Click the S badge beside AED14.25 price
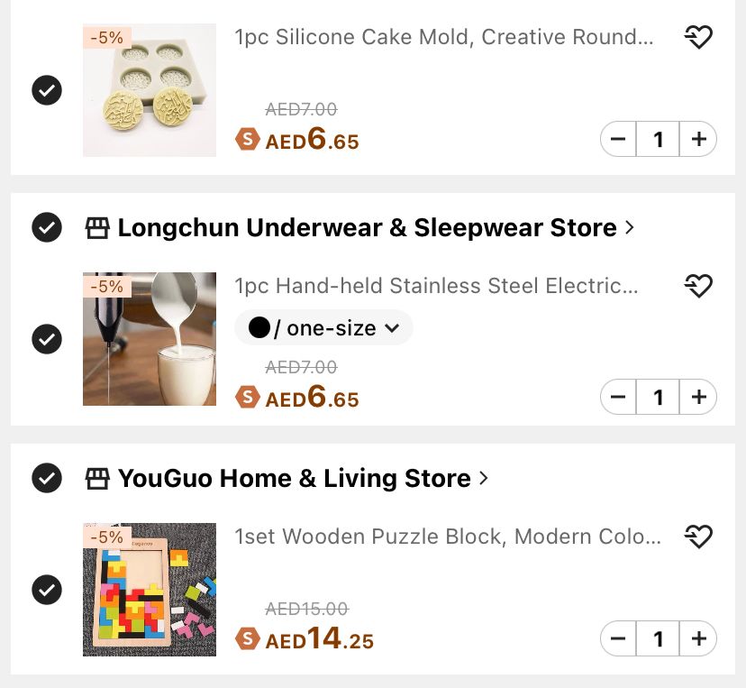 247,639
